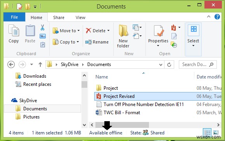Click the navigation pane scroll up arrow

[x=85, y=75]
